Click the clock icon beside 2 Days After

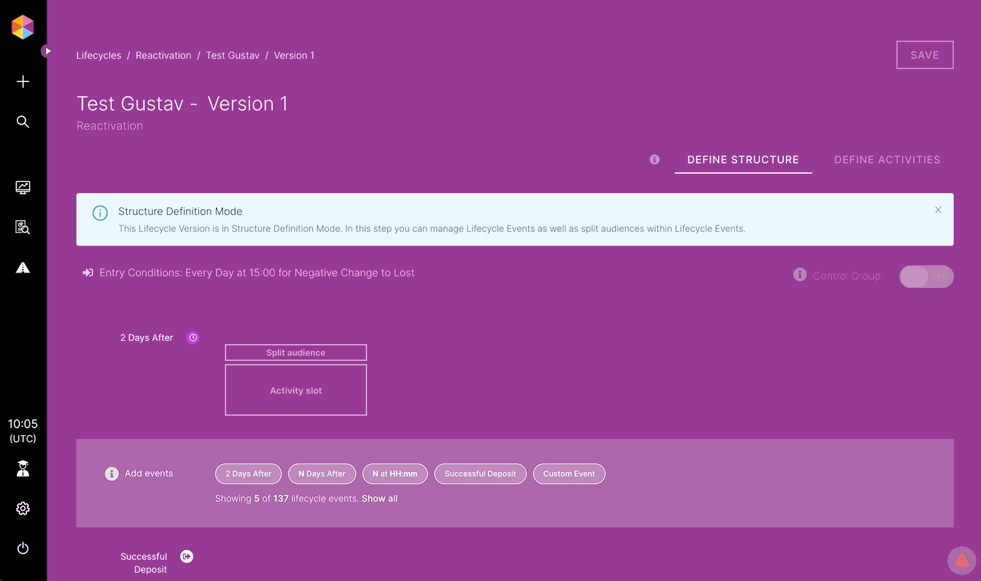point(193,338)
